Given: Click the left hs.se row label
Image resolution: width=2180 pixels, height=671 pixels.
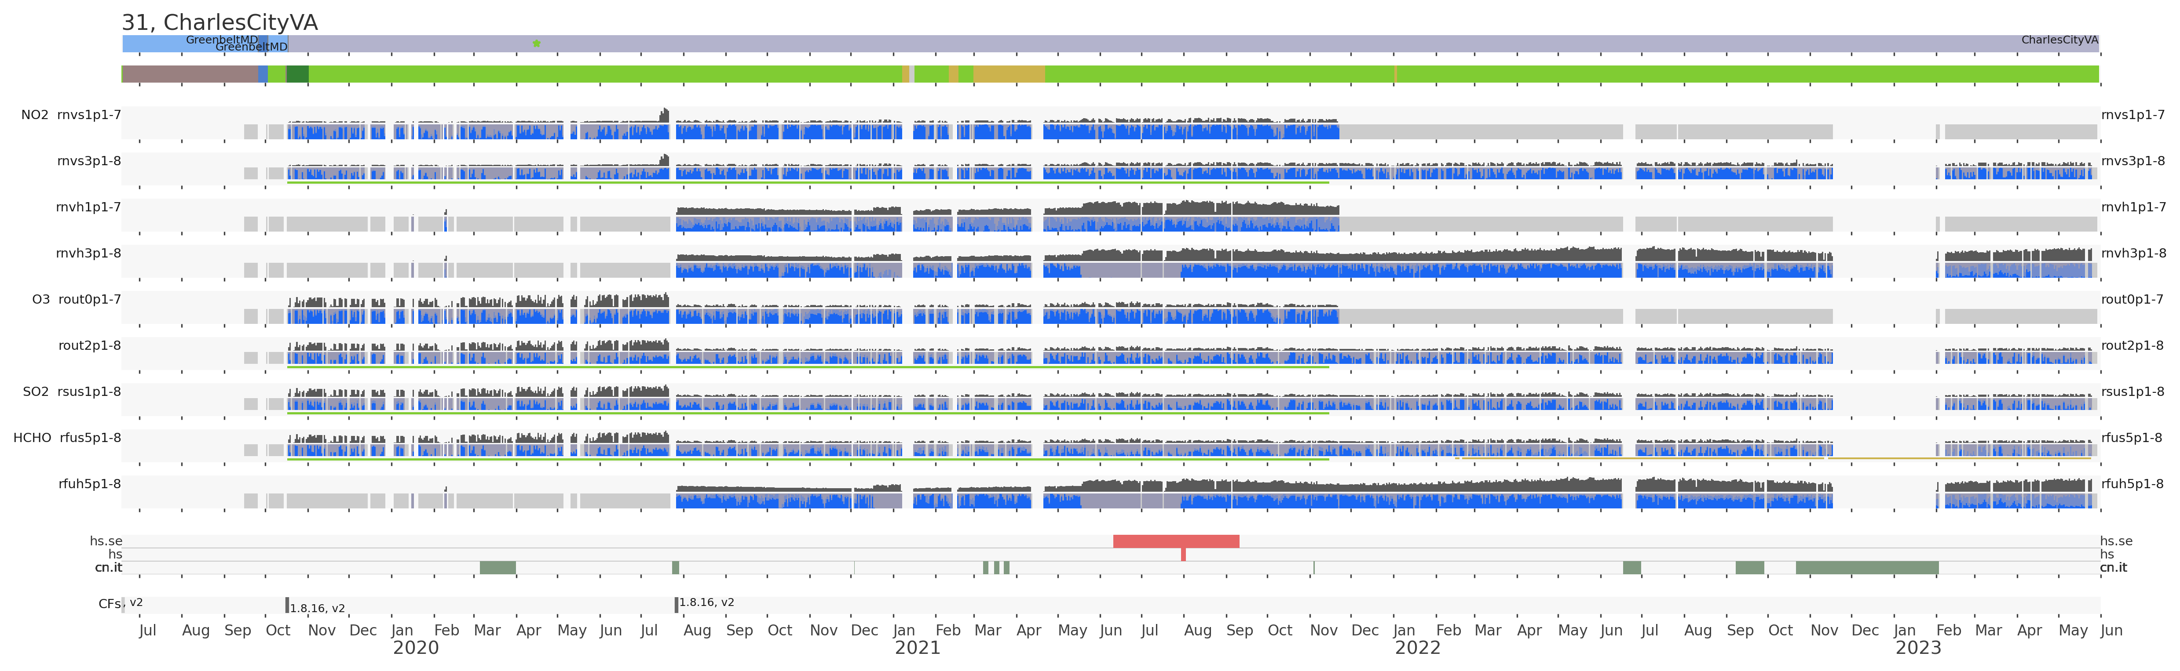Looking at the screenshot, I should 106,541.
